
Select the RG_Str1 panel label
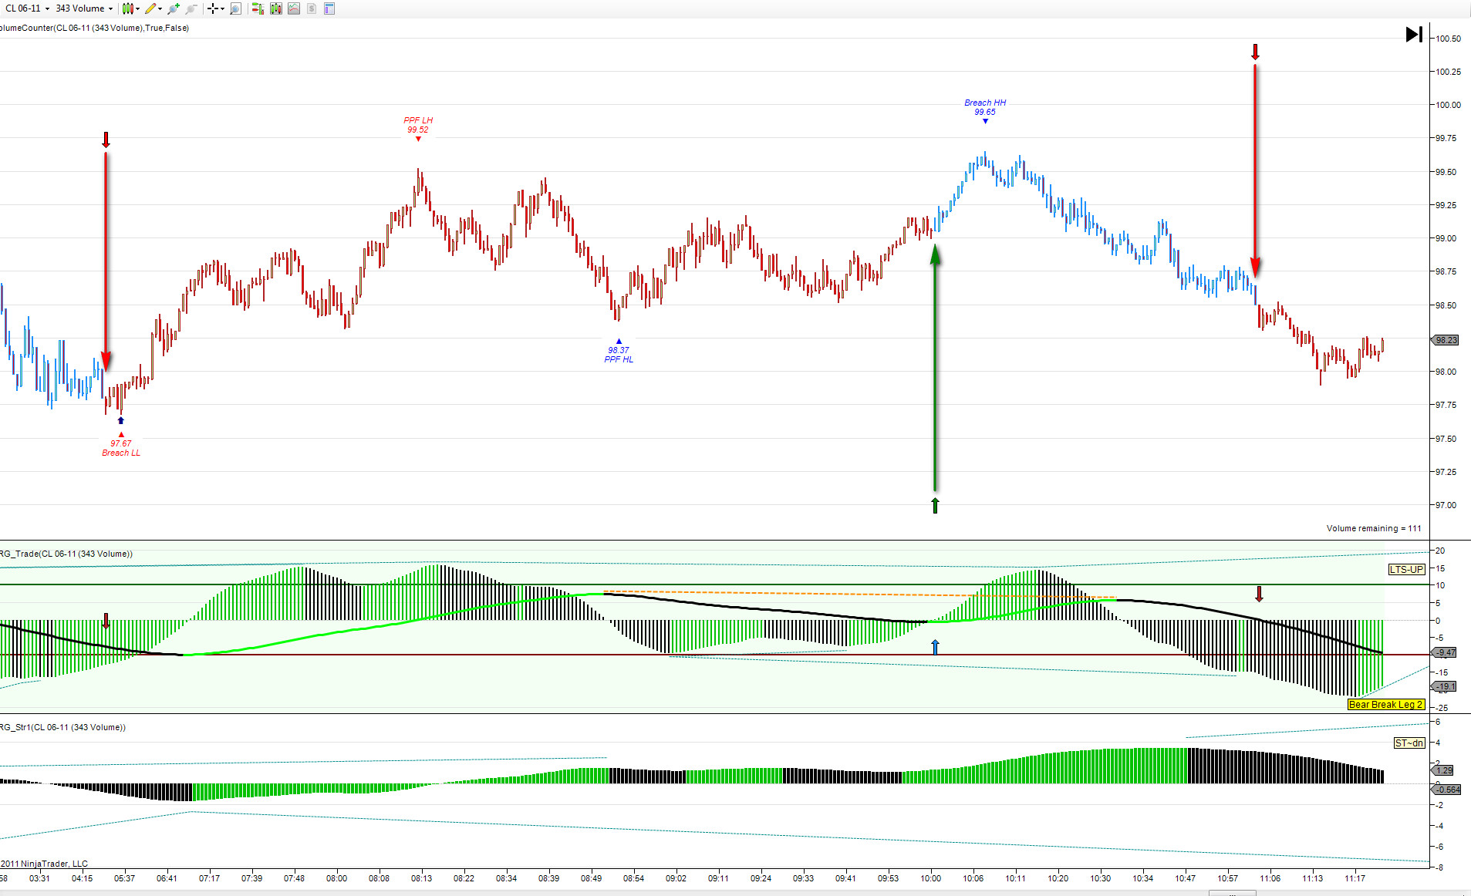tap(62, 727)
